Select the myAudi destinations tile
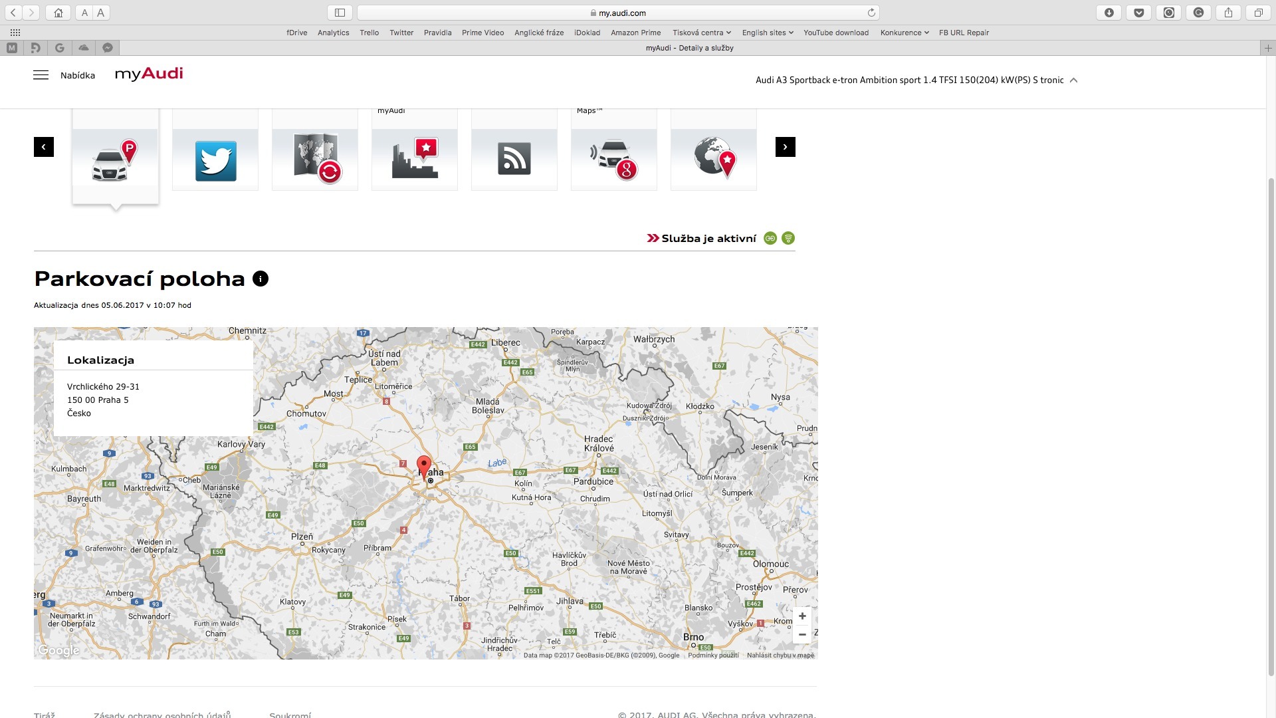 tap(415, 160)
